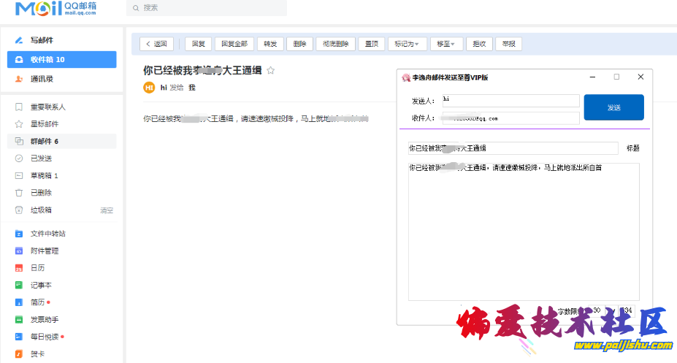Click the Compose mail (写邮件) icon
Image resolution: width=677 pixels, height=363 pixels.
coord(19,40)
